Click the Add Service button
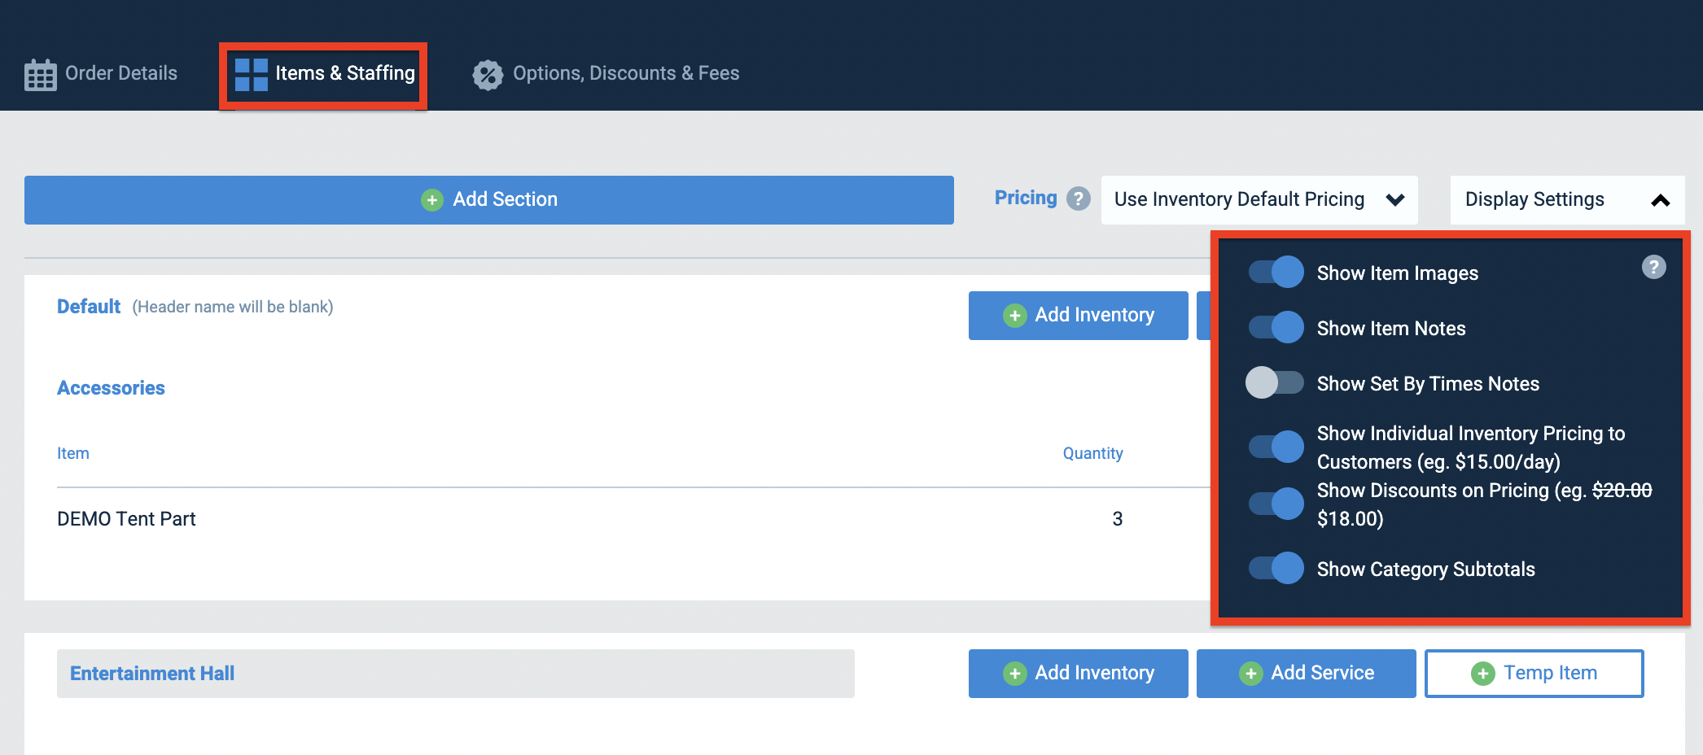This screenshot has width=1703, height=755. click(x=1306, y=674)
